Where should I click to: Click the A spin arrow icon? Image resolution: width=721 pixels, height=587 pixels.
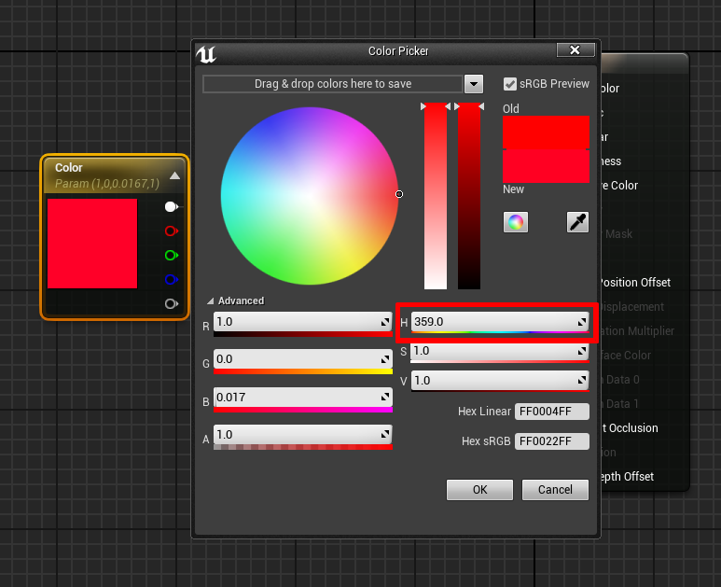point(385,434)
